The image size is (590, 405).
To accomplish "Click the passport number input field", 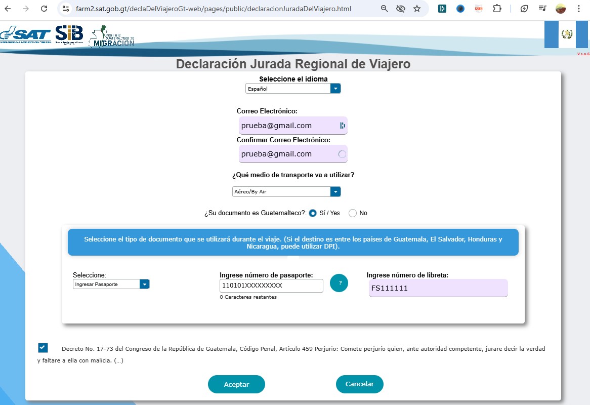I will [x=271, y=286].
